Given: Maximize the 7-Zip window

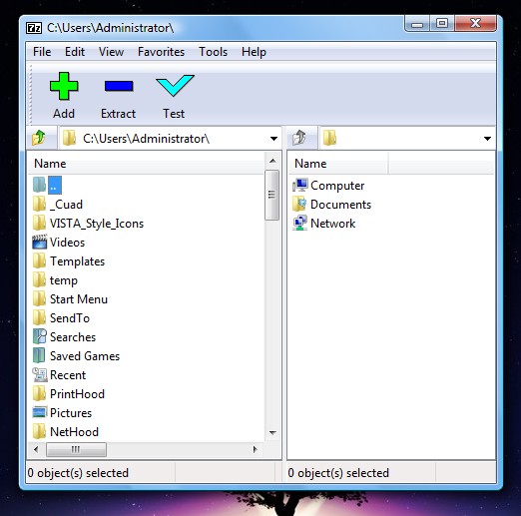Looking at the screenshot, I should 442,24.
